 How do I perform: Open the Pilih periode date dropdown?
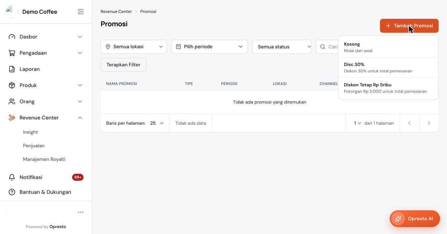(210, 47)
